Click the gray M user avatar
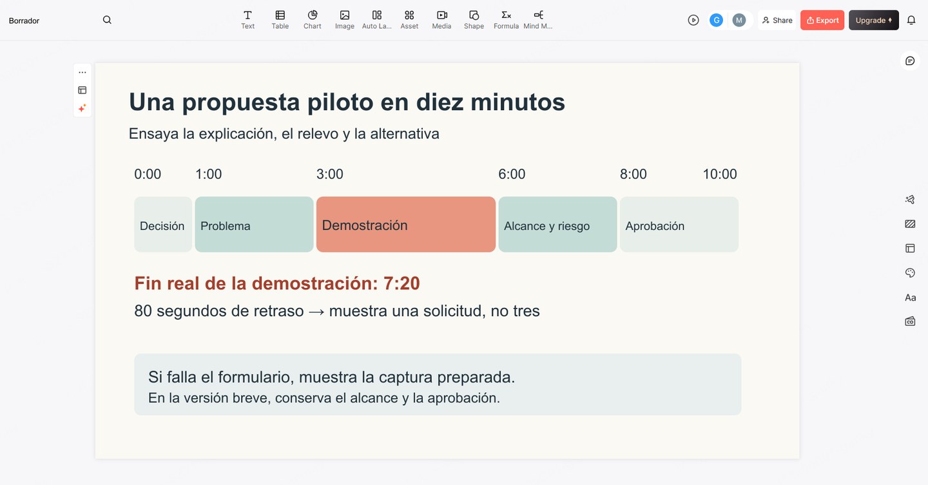 [739, 20]
